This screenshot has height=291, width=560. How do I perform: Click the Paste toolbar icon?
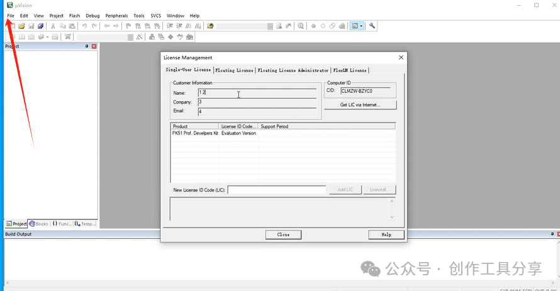(x=72, y=26)
